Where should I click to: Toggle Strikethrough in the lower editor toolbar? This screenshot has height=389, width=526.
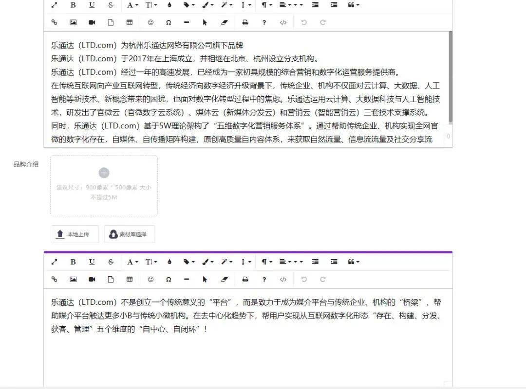pos(111,262)
